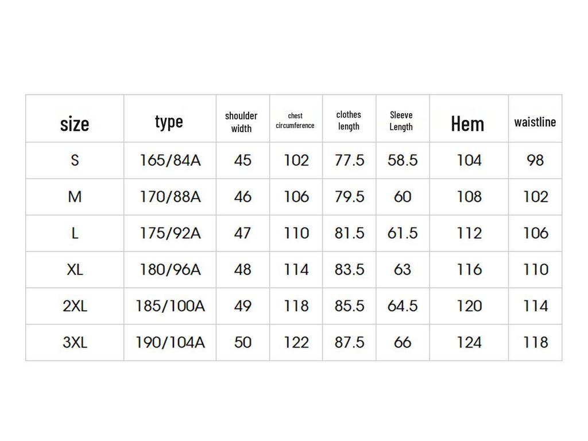Select the 'shoulder width' header cell

(241, 122)
